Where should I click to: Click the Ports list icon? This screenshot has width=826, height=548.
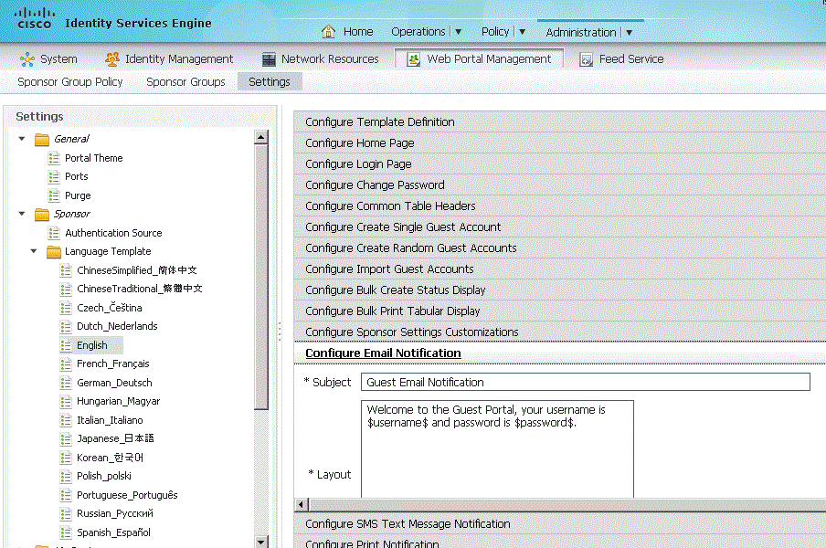54,177
